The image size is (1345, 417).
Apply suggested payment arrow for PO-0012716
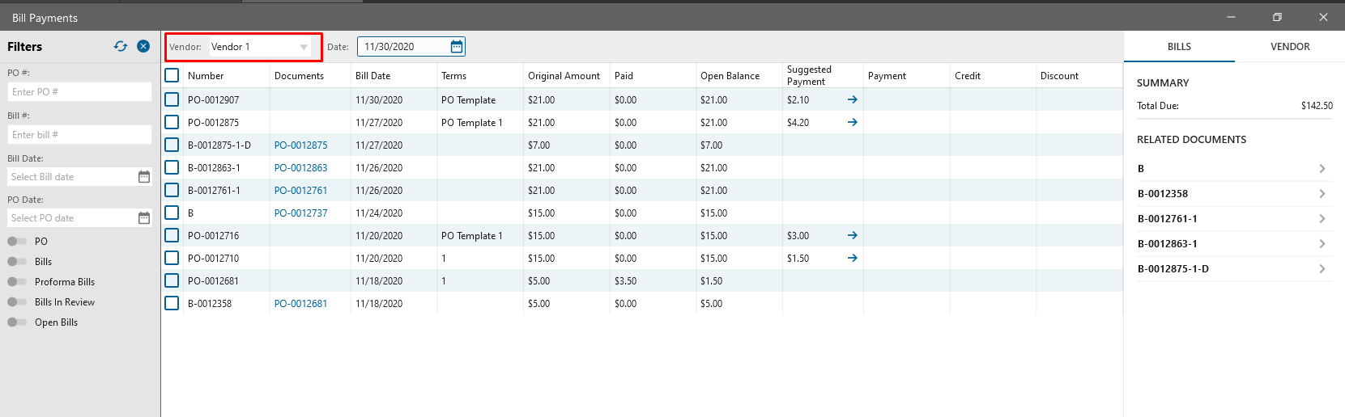pos(852,235)
